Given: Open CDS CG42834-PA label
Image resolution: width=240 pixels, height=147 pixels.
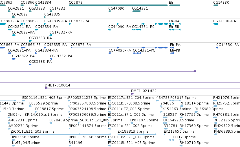Looking at the screenshot, I should tap(47, 50).
